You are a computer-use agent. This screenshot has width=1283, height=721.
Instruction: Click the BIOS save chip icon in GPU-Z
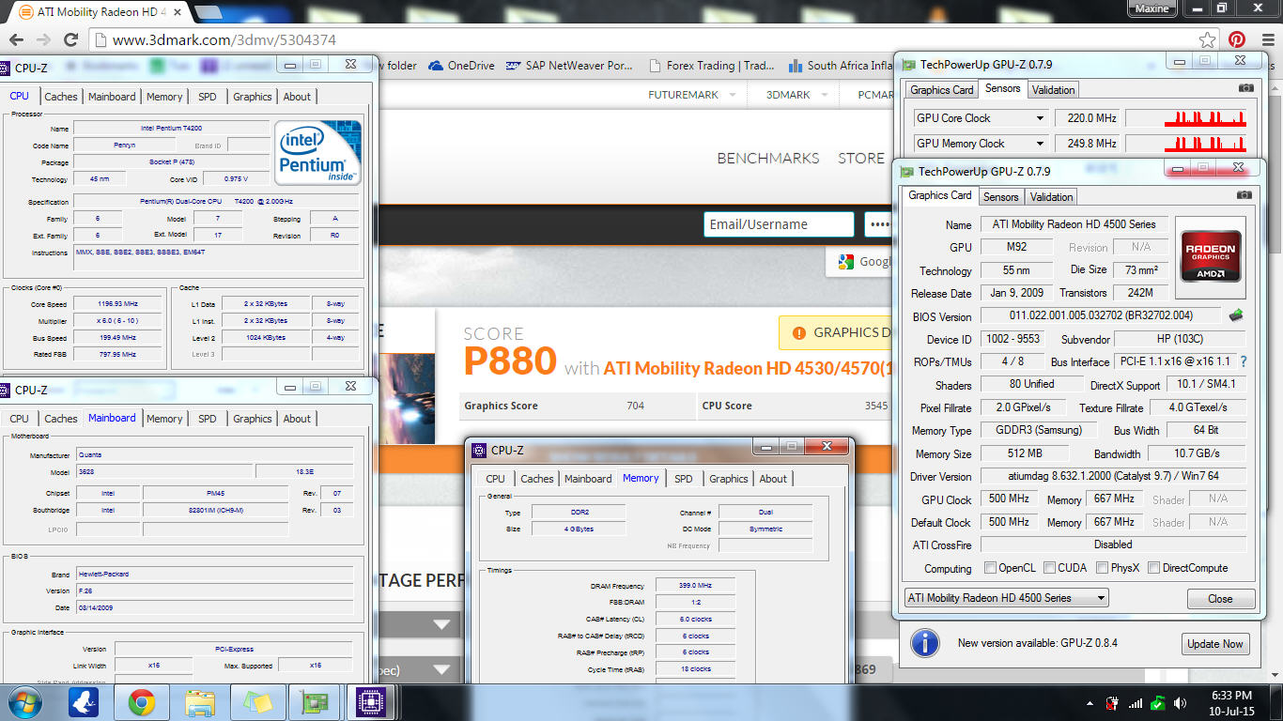(1237, 315)
